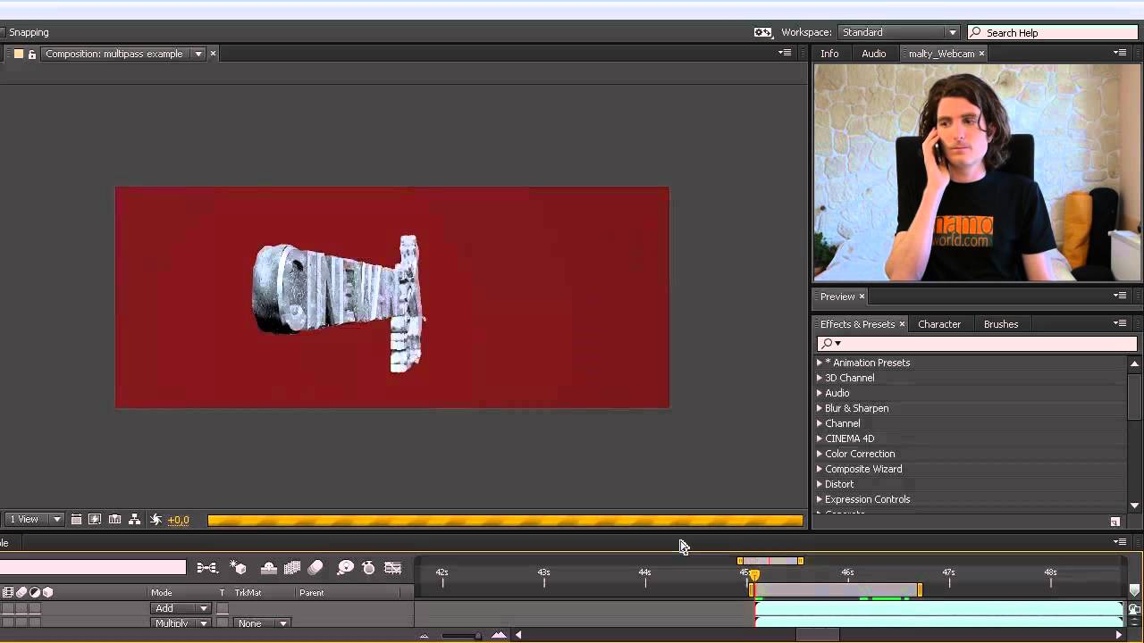
Task: Open Comp Flowchart from viewer footer
Action: coord(134,520)
